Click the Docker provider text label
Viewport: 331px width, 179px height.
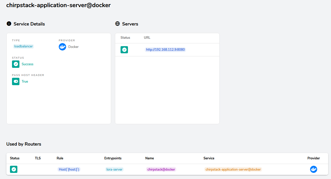pos(74,47)
